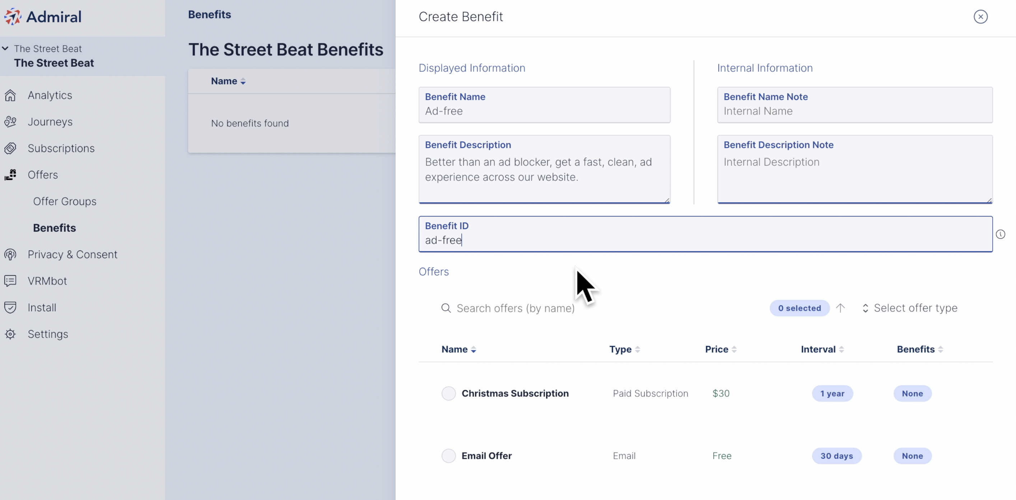This screenshot has height=500, width=1016.
Task: Open Journeys via its map-pin icon
Action: (10, 122)
